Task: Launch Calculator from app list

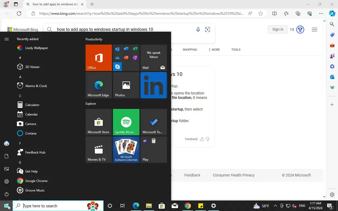Action: click(48, 105)
